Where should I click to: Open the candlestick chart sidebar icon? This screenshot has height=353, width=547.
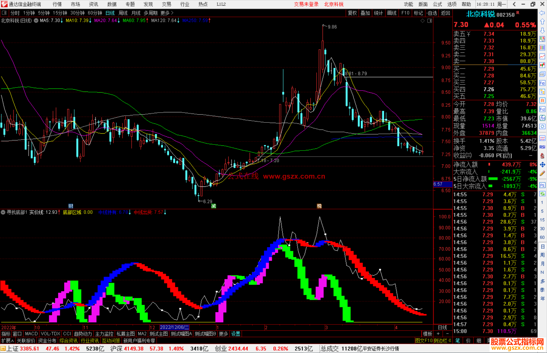pos(542,65)
